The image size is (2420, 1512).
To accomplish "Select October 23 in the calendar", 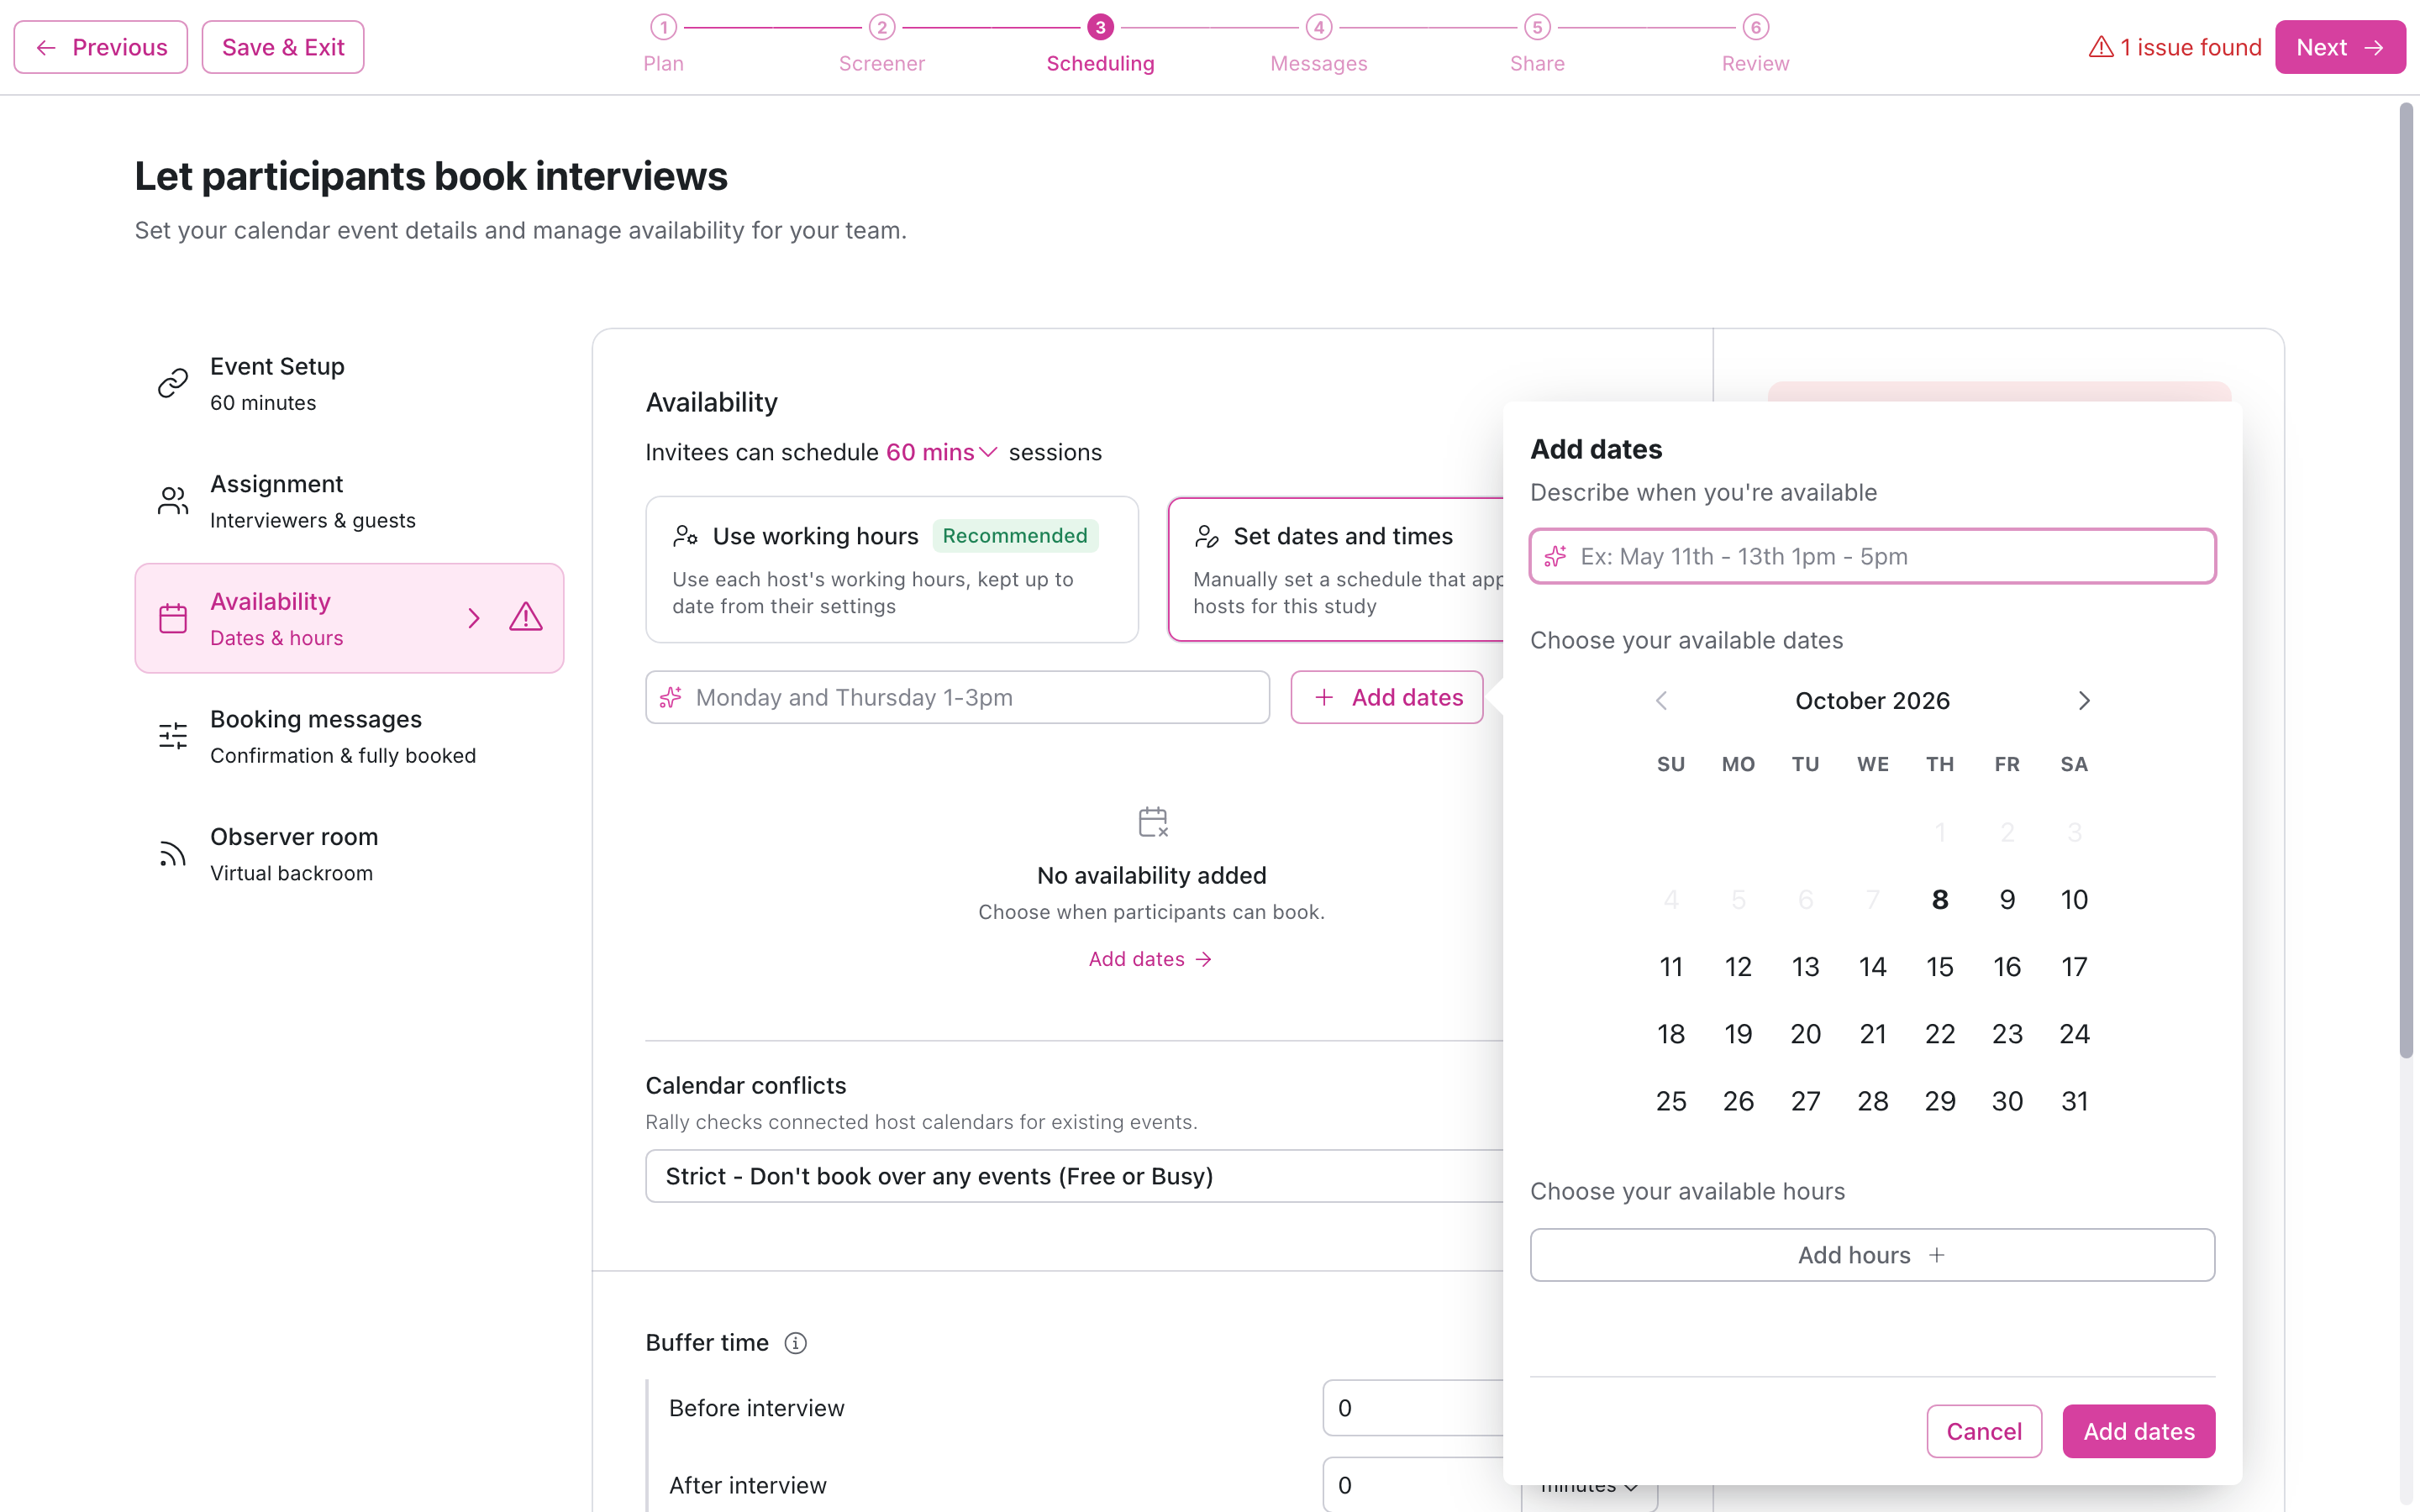I will [2007, 1033].
